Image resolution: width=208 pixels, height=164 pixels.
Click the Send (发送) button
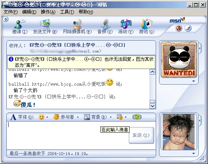point(142,135)
